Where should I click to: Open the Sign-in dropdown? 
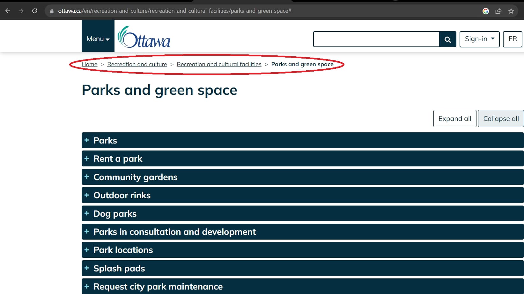click(x=479, y=39)
